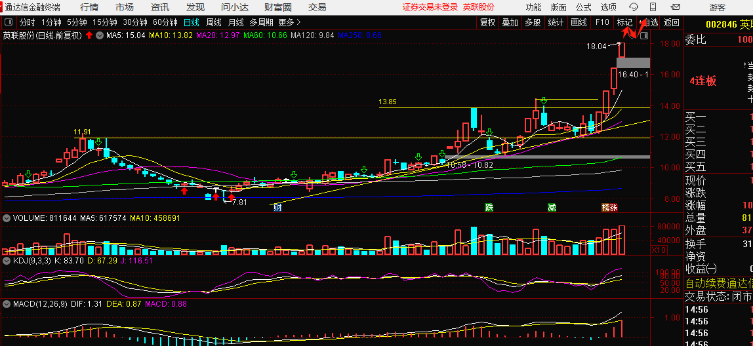Click the 跌 marker below the chart
753x346 pixels.
(x=489, y=207)
